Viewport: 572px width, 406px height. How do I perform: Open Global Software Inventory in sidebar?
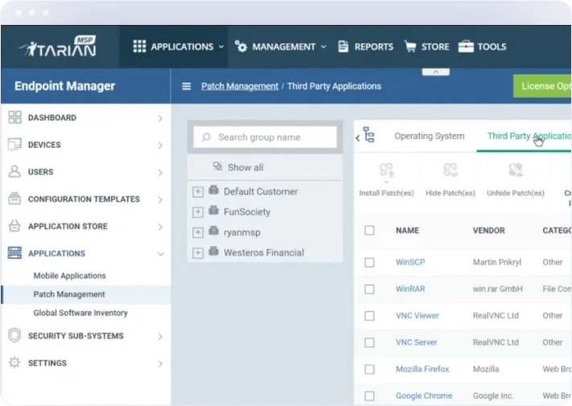tap(80, 313)
